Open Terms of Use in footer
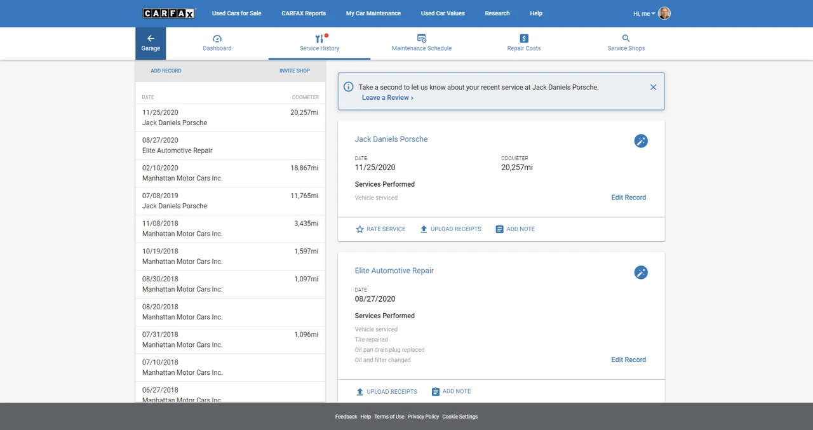Viewport: 813px width, 430px height. point(389,417)
